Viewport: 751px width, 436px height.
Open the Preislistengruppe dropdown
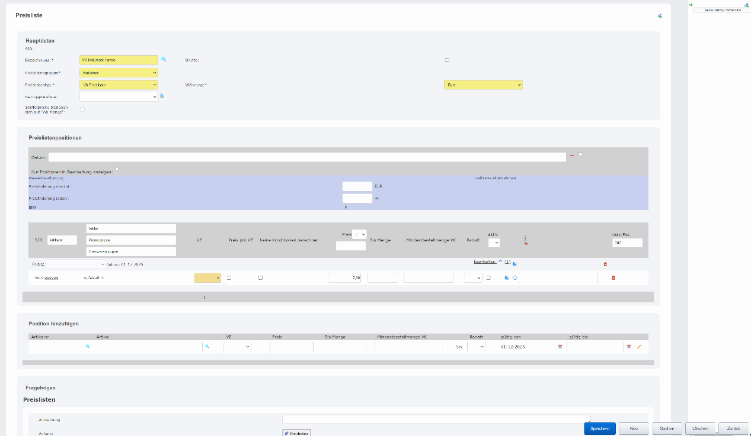pos(119,72)
